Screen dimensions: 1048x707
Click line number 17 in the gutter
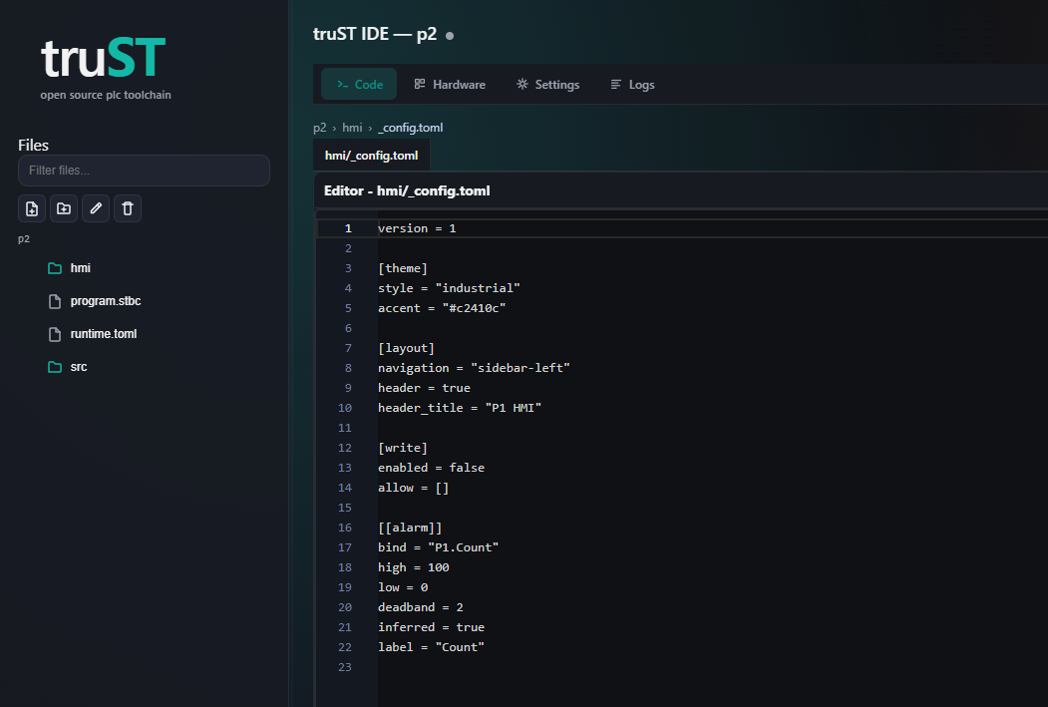pos(345,547)
